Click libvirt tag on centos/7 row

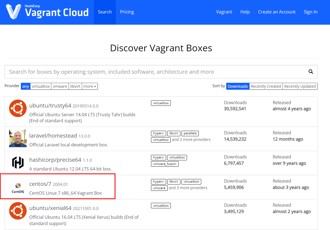pyautogui.click(x=174, y=181)
